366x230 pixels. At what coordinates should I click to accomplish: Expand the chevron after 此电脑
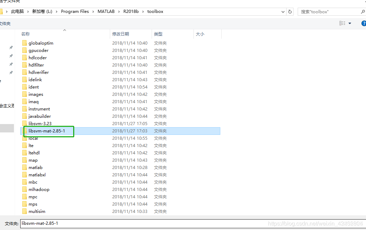pos(28,11)
